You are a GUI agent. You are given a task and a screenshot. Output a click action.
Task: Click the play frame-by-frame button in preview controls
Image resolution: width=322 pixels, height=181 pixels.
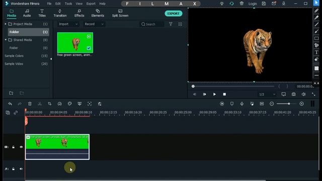pyautogui.click(x=205, y=95)
